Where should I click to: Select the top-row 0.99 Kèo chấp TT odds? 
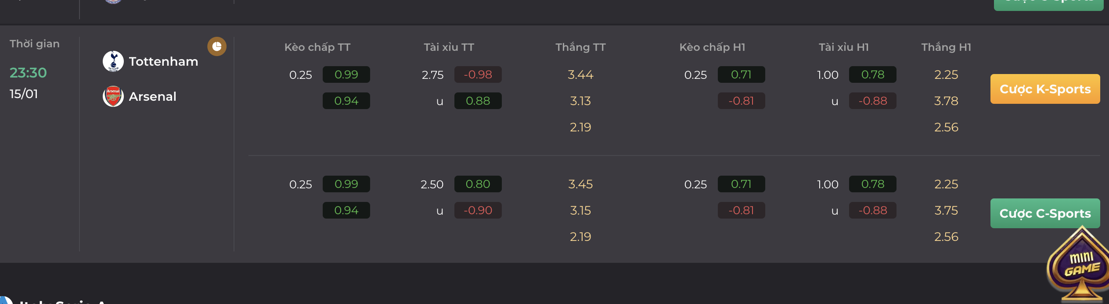tap(346, 74)
